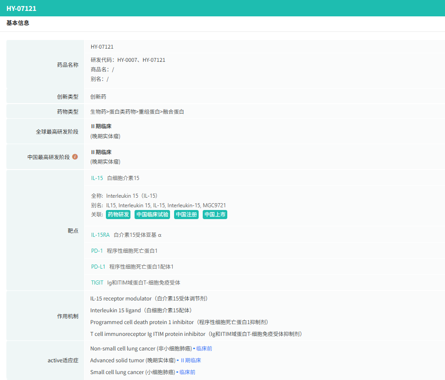Click the Interleukin 15 ligand mechanism text
The width and height of the screenshot is (445, 380).
coord(141,310)
